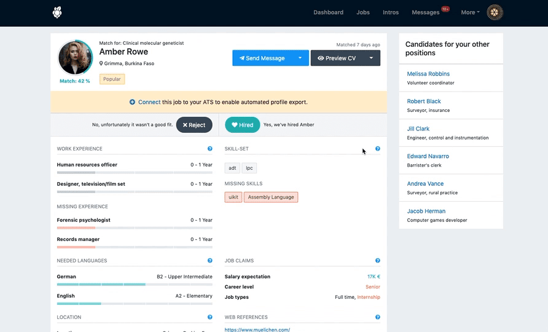This screenshot has width=548, height=332.
Task: Click the Assembly Language missing skill tag
Action: tap(271, 197)
